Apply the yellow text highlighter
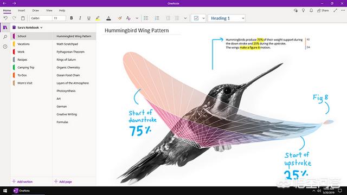 point(98,18)
